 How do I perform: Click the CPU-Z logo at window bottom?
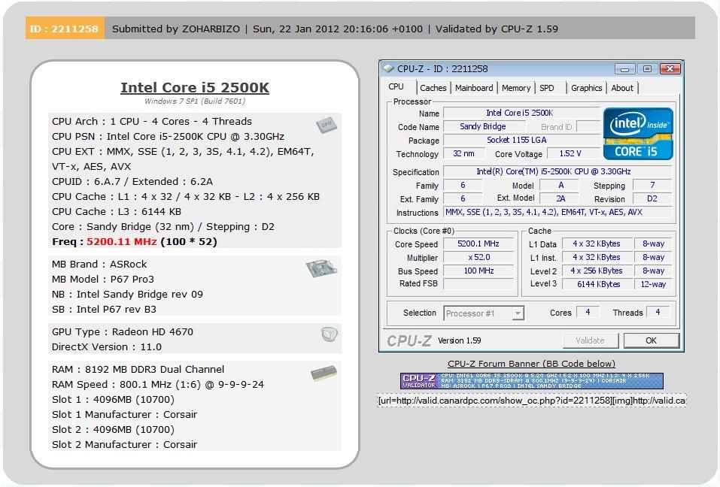(x=409, y=340)
